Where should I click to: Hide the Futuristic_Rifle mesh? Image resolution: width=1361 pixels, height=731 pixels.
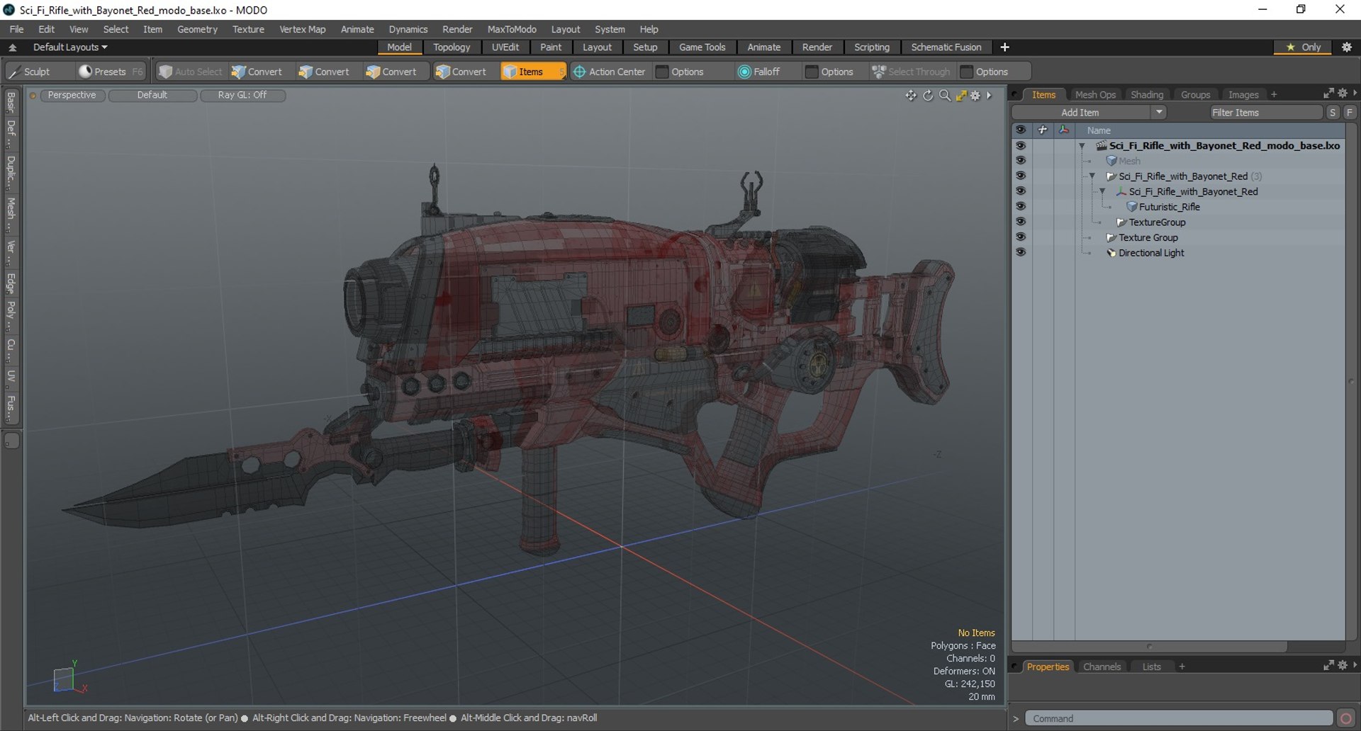1021,206
